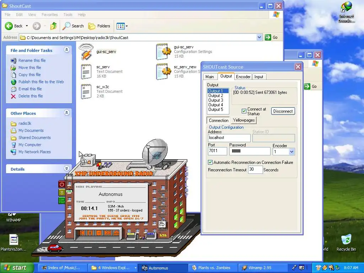364x273 pixels.
Task: Open the blue LIST booth on XMPlay
Action: pos(150,235)
